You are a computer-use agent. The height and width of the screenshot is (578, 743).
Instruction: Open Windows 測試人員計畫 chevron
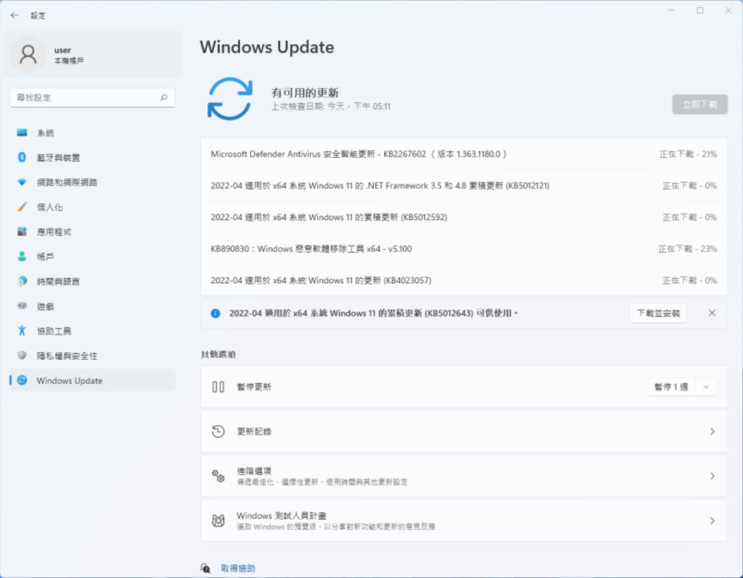click(712, 521)
